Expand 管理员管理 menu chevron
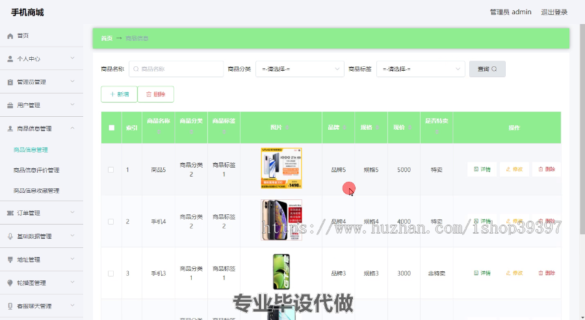 pyautogui.click(x=72, y=81)
